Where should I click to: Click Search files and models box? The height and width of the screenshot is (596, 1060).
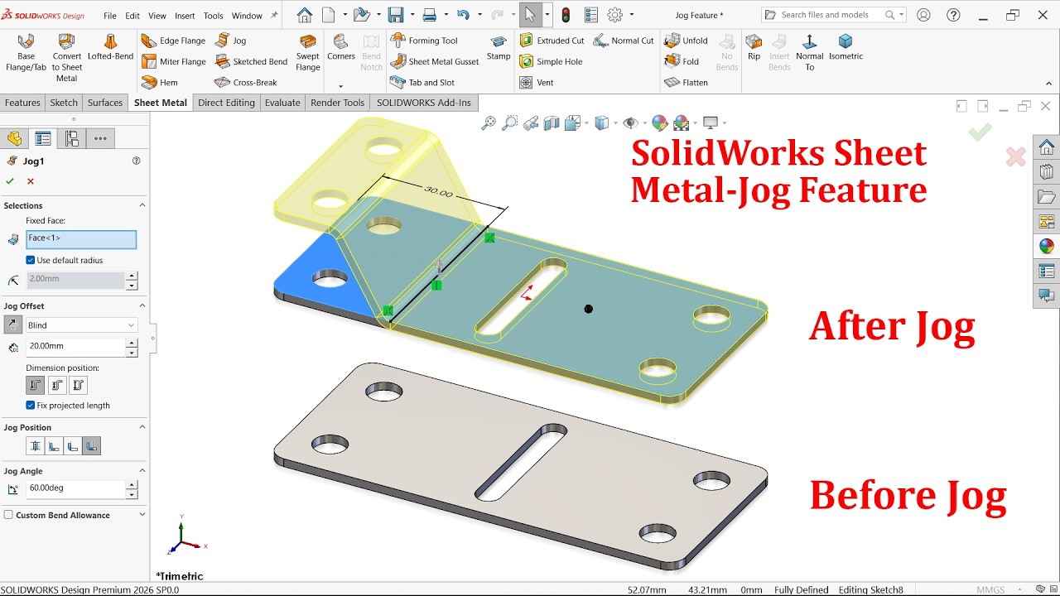pos(834,15)
